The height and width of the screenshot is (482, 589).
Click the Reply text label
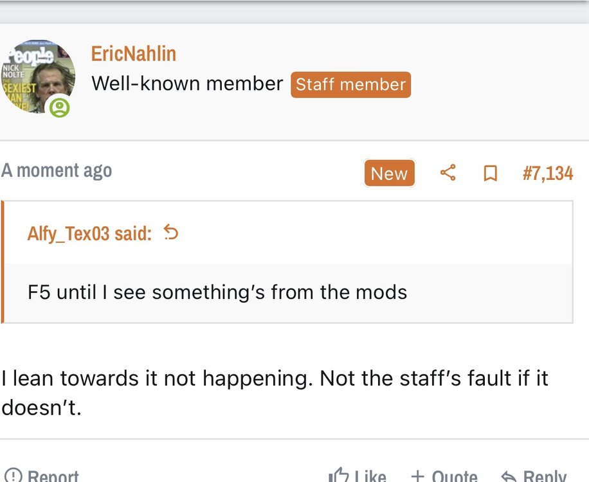pos(545,476)
